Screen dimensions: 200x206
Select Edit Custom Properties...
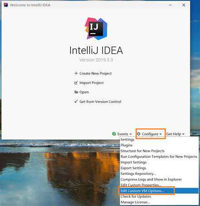point(159,185)
